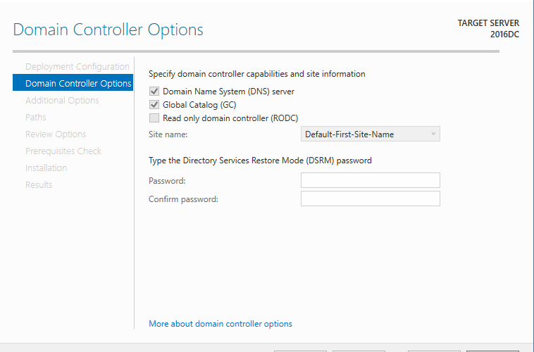Open the Paths wizard step
The image size is (534, 352).
click(x=36, y=118)
